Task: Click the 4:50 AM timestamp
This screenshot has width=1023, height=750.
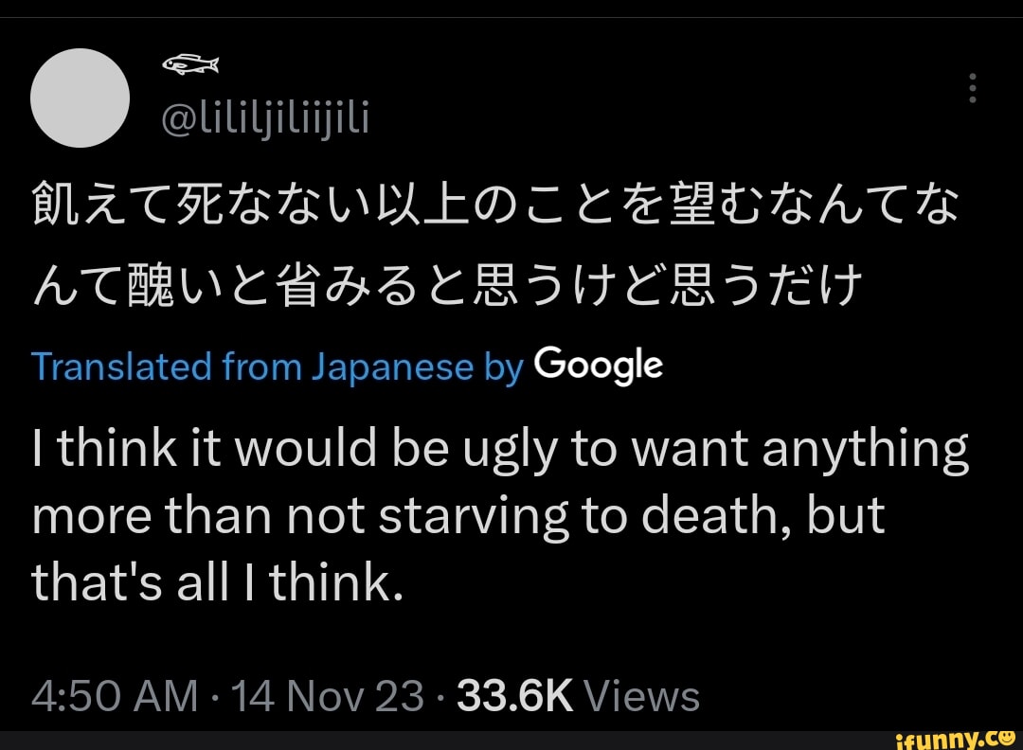Action: click(115, 696)
